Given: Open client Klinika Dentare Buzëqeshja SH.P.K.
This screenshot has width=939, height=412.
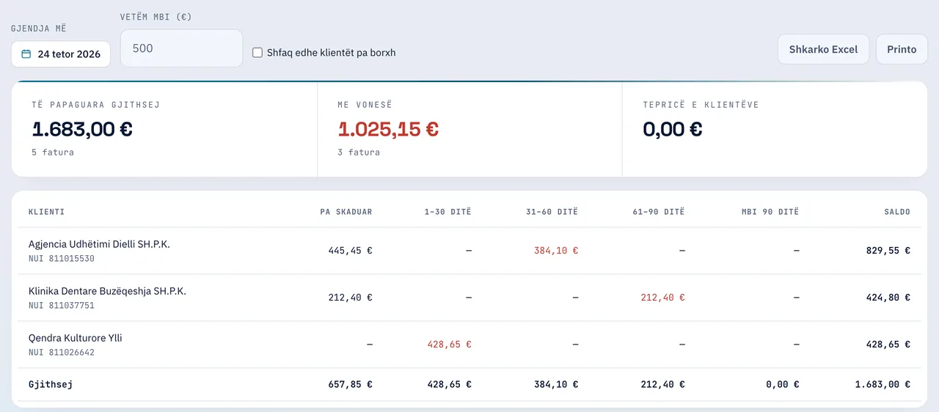Looking at the screenshot, I should (x=107, y=291).
